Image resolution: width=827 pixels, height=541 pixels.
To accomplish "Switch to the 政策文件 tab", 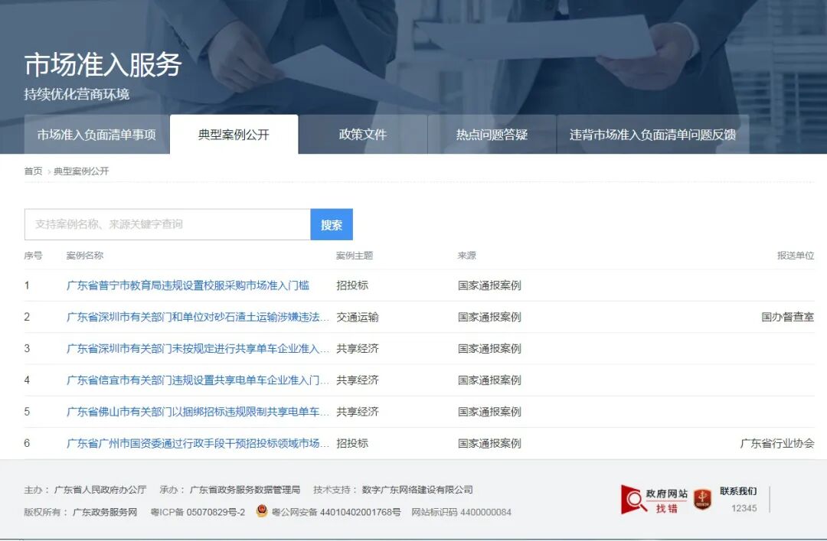I will (x=364, y=134).
